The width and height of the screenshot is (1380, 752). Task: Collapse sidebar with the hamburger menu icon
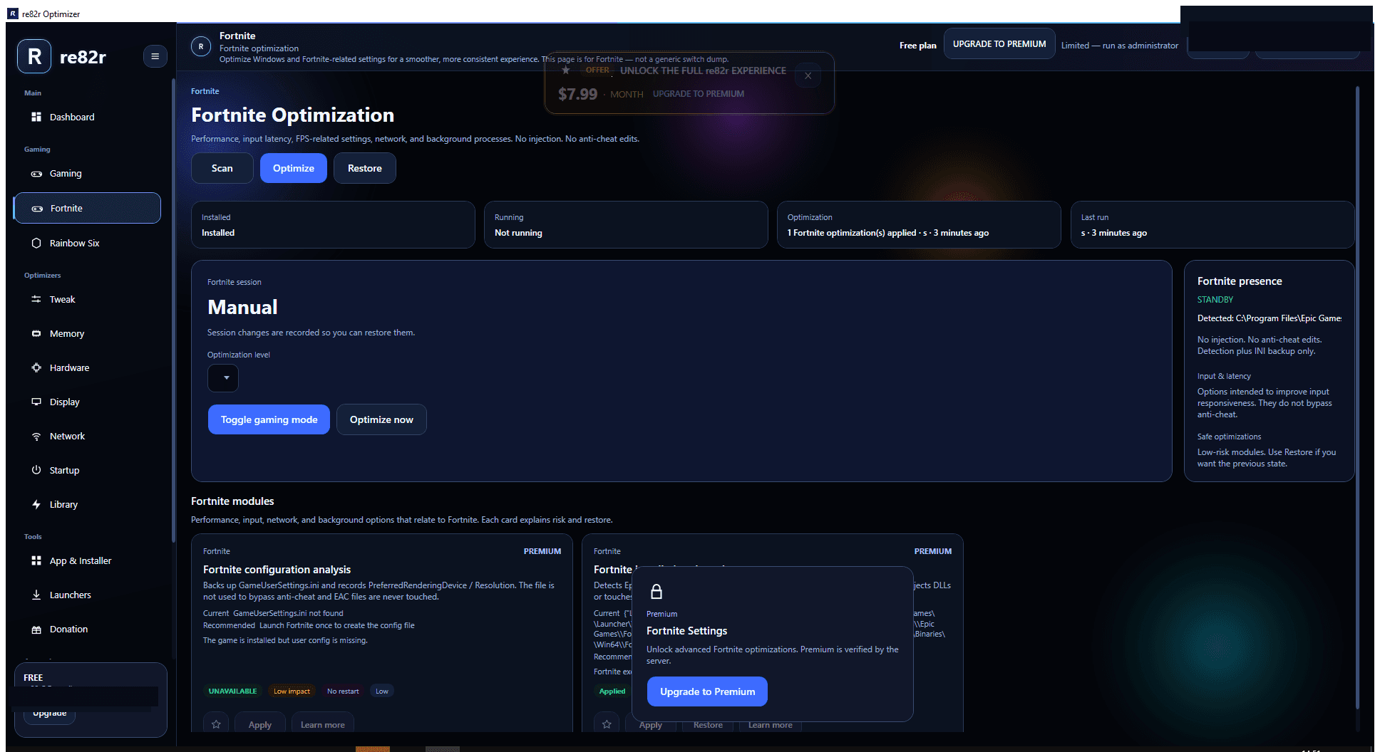click(155, 56)
